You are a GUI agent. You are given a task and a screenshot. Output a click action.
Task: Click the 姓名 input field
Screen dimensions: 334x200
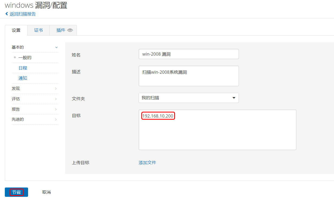pyautogui.click(x=189, y=54)
